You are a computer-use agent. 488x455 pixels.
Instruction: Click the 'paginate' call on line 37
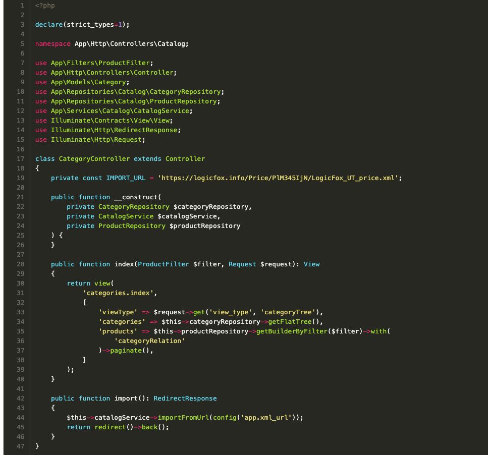[126, 351]
